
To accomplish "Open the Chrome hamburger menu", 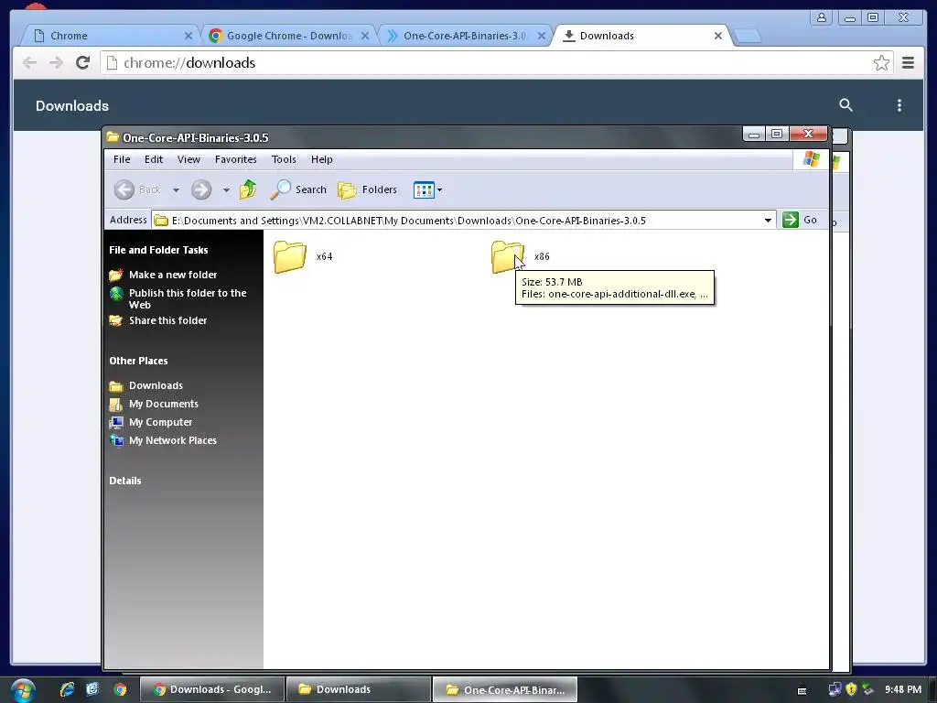I will (908, 63).
